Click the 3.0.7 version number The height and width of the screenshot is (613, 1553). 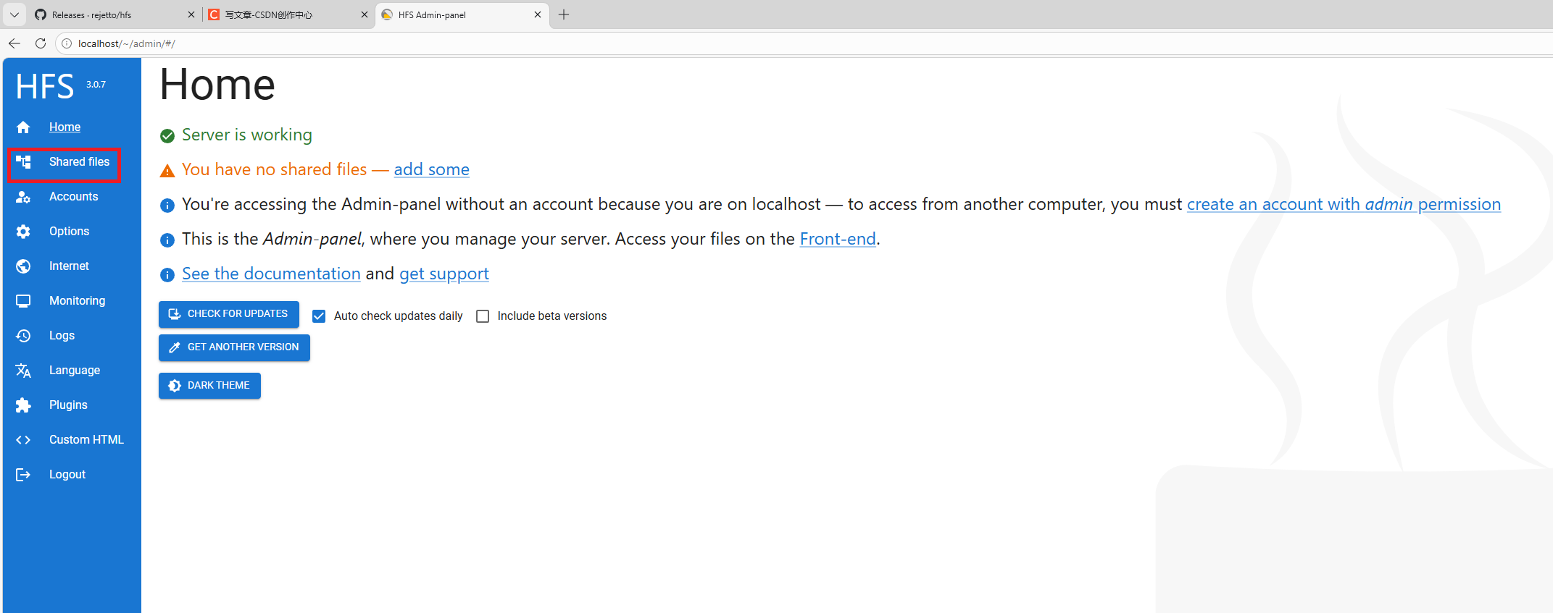96,85
